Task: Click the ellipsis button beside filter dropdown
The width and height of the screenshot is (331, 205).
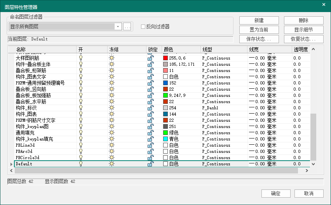Action: (x=127, y=26)
